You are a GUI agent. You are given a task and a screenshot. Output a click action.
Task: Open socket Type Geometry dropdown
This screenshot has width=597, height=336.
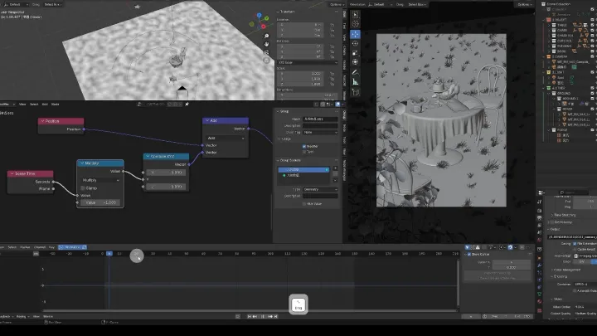click(x=320, y=189)
